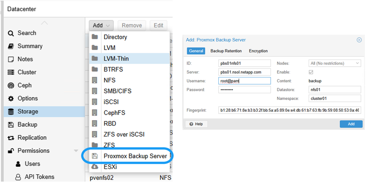Click the Notes icon in sidebar

(x=11, y=59)
